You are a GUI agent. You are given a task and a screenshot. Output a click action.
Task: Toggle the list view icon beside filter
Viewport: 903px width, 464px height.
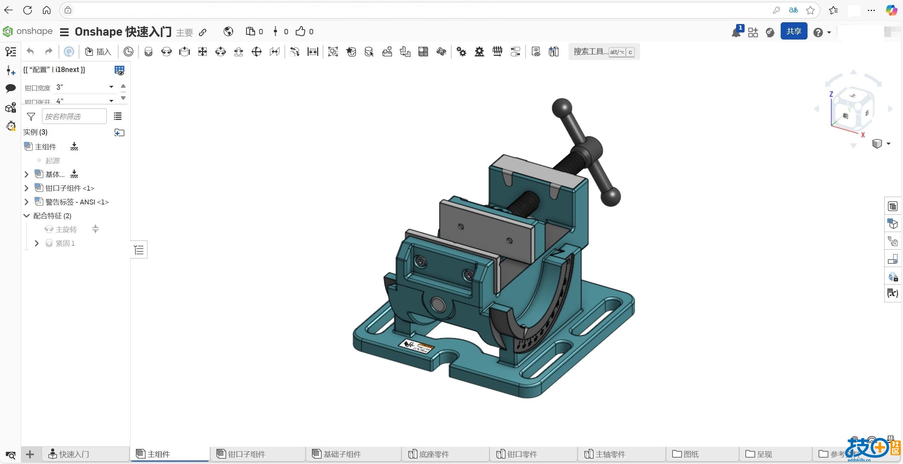(x=118, y=116)
